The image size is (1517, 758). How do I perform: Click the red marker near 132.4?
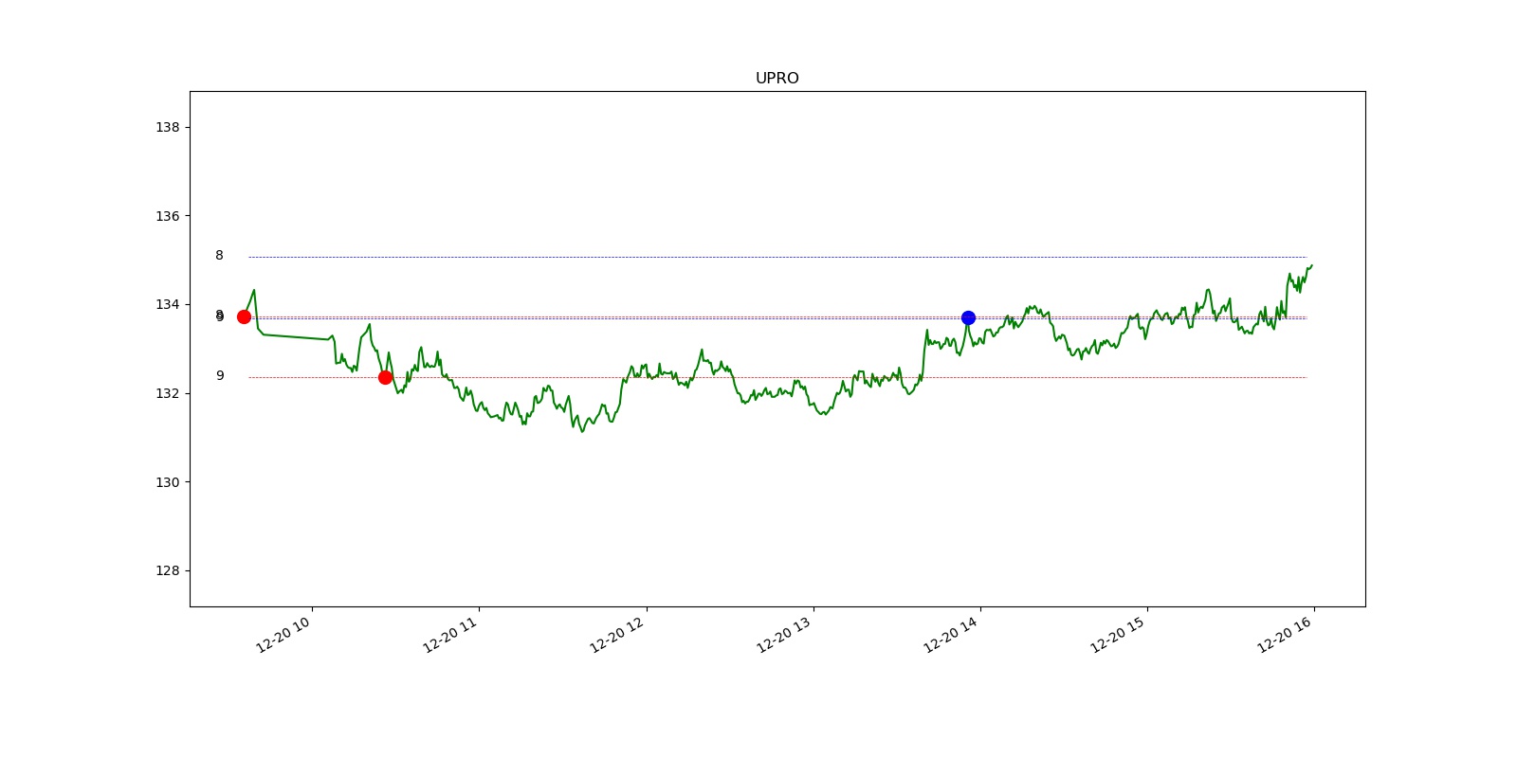click(x=385, y=377)
